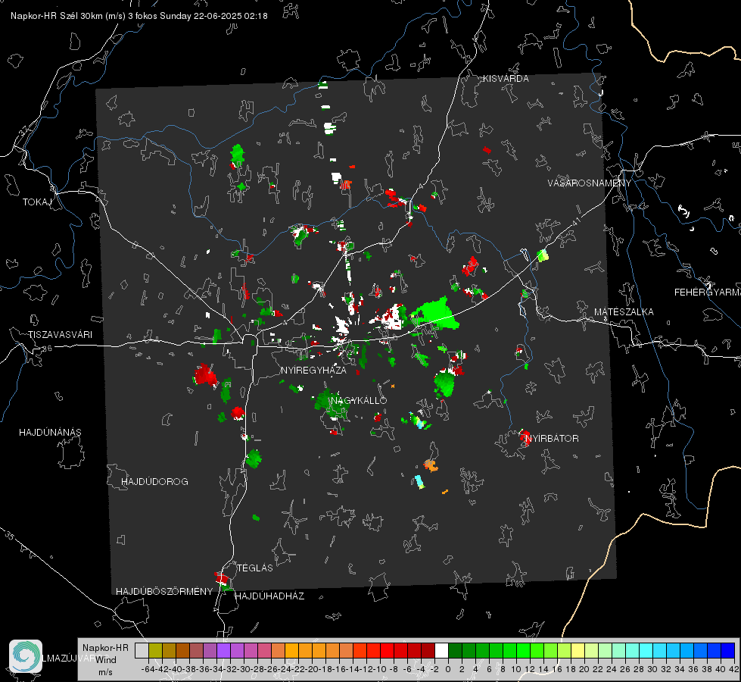741x682 pixels.
Task: Click the NAGYKÁLLÓ city label
Action: pos(359,401)
